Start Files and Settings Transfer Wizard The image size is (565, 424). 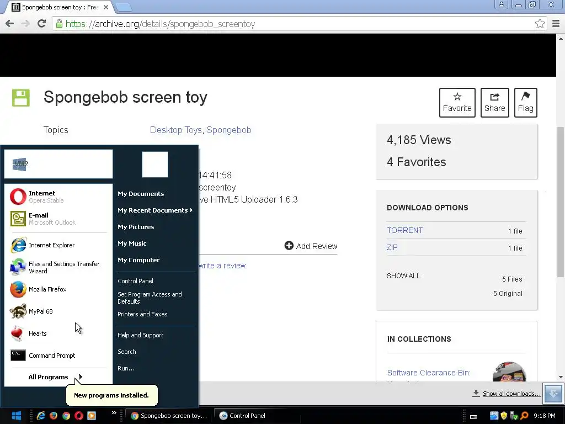(57, 267)
